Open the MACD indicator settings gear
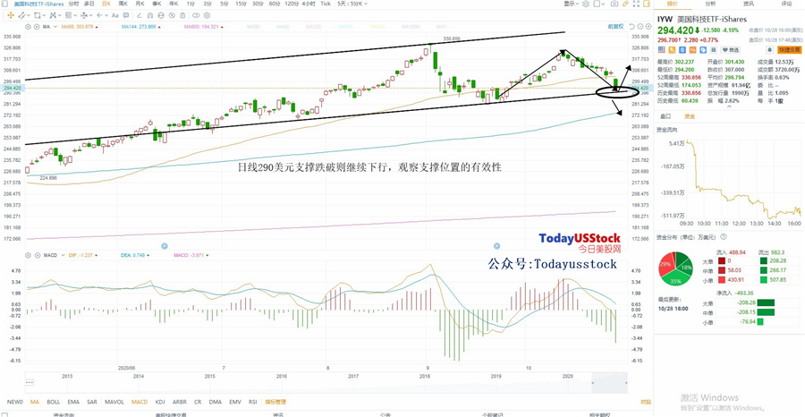Viewport: 805px width, 417px height. coord(30,255)
